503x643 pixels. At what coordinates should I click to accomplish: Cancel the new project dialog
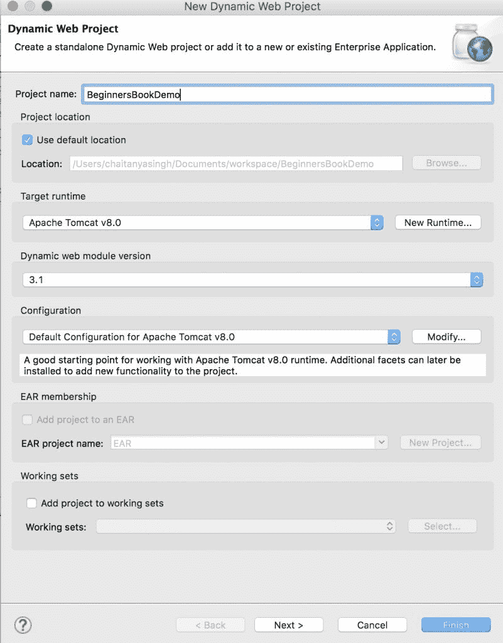click(x=372, y=625)
